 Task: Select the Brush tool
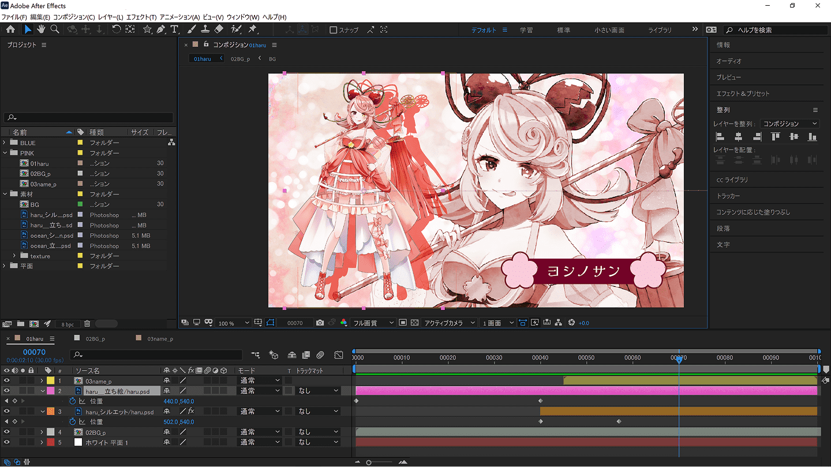click(192, 29)
